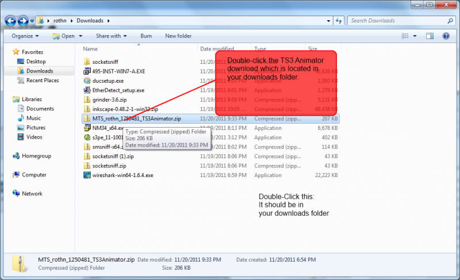This screenshot has height=280, width=460.
Task: Click the New folder button
Action: (x=178, y=36)
